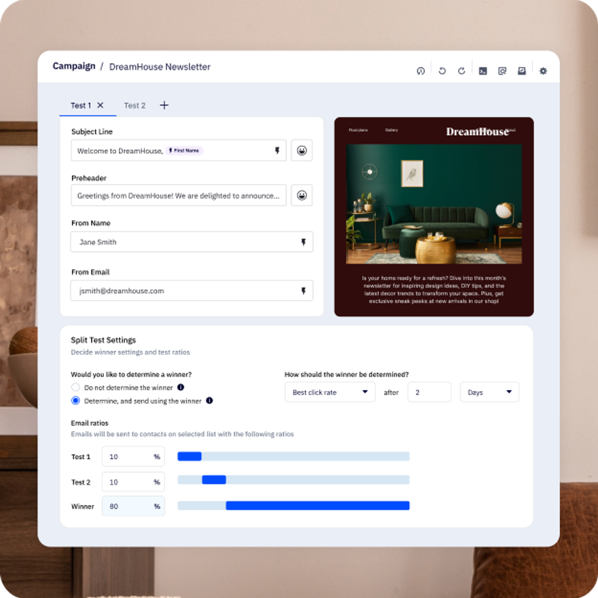598x598 pixels.
Task: Click the redo arrow icon
Action: pos(461,71)
